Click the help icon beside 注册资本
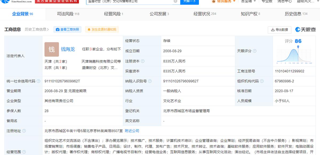 click(x=143, y=61)
